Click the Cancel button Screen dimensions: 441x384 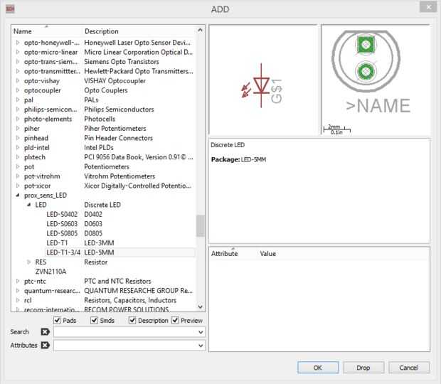(x=409, y=368)
